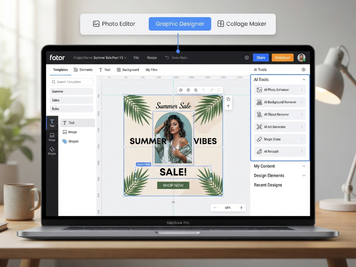This screenshot has width=356, height=267.
Task: Choose the Sales template category
Action: point(71,100)
